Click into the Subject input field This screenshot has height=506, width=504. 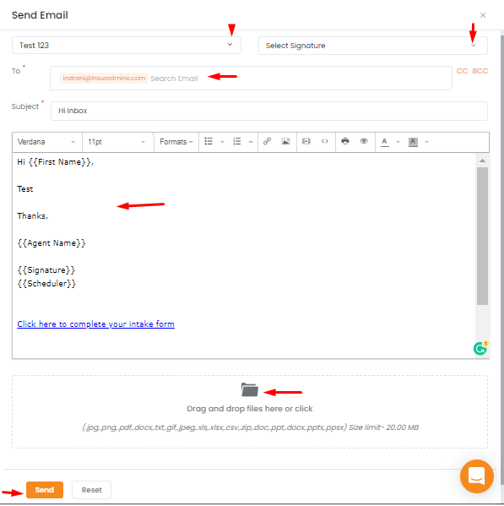tap(269, 111)
